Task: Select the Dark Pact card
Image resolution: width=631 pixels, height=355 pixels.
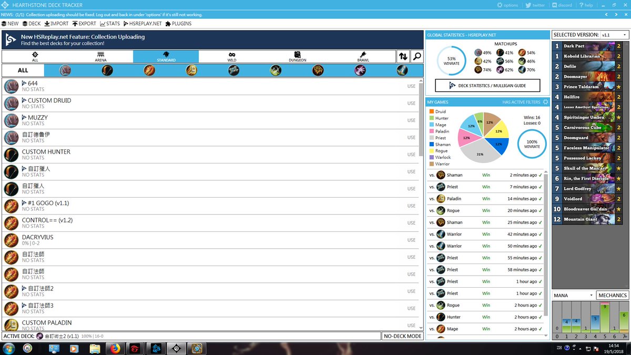Action: click(x=588, y=46)
